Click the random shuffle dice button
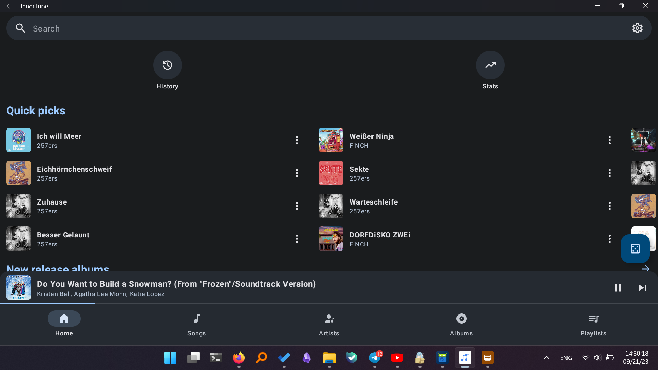Image resolution: width=658 pixels, height=370 pixels. click(x=635, y=248)
